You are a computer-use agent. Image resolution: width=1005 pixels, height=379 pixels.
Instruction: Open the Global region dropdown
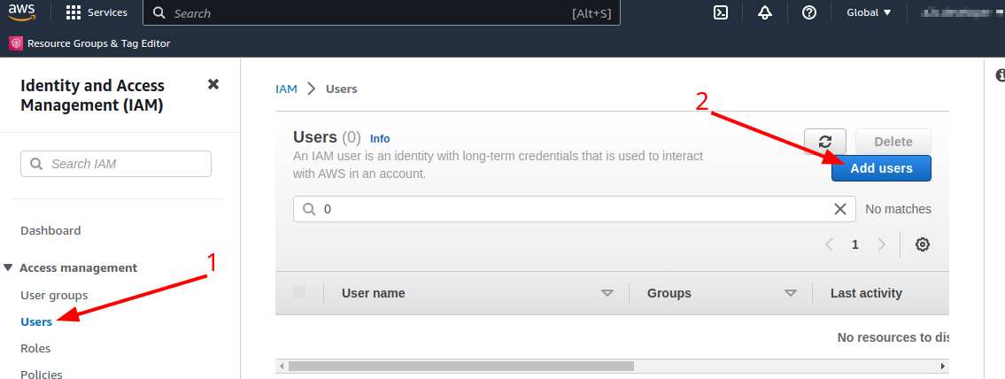coord(870,12)
